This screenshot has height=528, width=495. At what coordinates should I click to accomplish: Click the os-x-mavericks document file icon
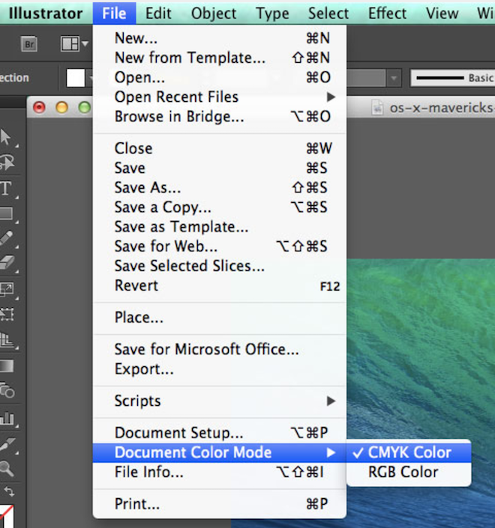[377, 108]
